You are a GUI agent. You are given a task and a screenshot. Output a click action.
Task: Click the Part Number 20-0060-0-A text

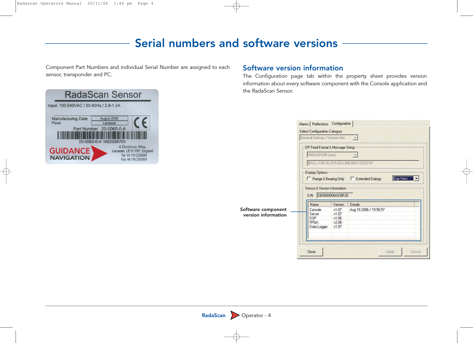tap(99, 129)
